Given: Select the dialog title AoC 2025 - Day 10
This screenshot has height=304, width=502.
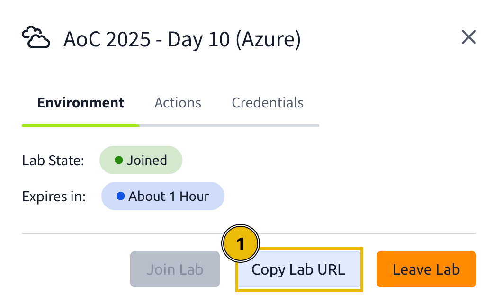Looking at the screenshot, I should [x=182, y=39].
